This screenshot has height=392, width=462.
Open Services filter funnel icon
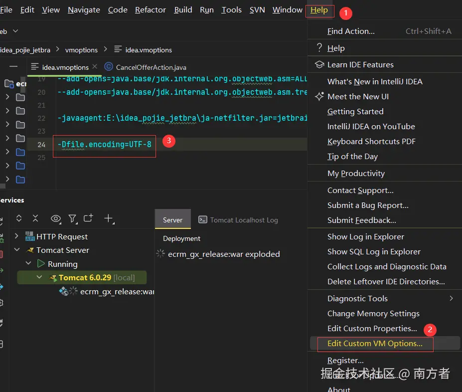coord(73,219)
